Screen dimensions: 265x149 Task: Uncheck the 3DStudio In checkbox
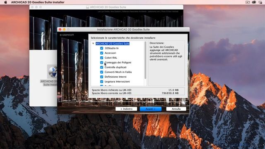(101, 48)
